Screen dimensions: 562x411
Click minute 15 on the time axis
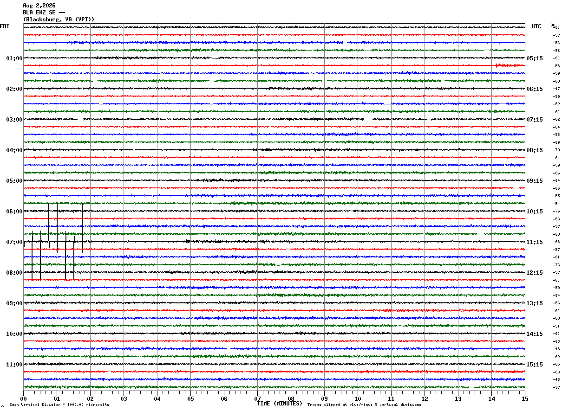[x=525, y=399]
